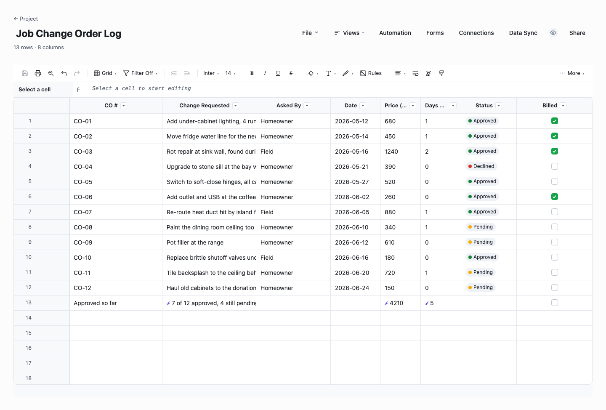The image size is (606, 410).
Task: Open the Asked By column dropdown
Action: coord(307,106)
